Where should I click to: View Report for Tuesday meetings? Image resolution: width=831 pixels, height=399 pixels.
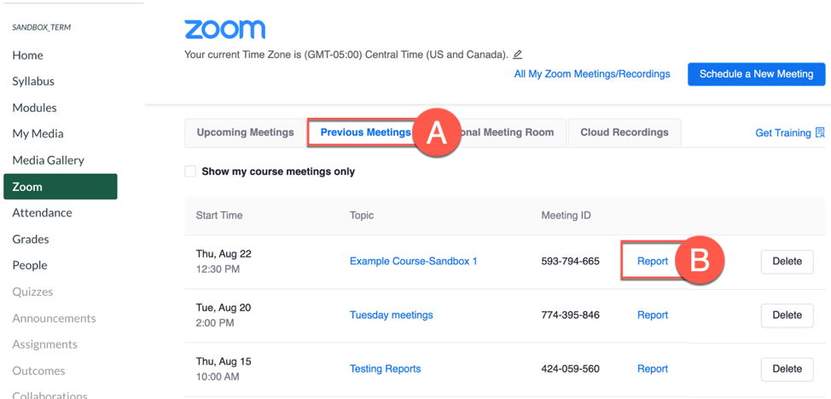coord(652,315)
